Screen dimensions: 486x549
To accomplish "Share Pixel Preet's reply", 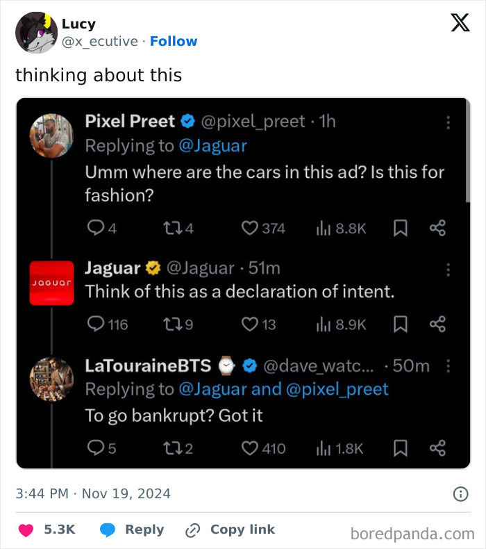I will click(x=437, y=228).
